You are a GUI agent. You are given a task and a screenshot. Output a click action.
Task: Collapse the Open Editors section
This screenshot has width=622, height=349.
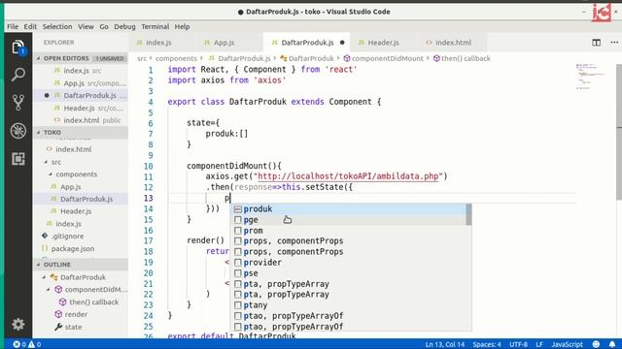coord(39,58)
